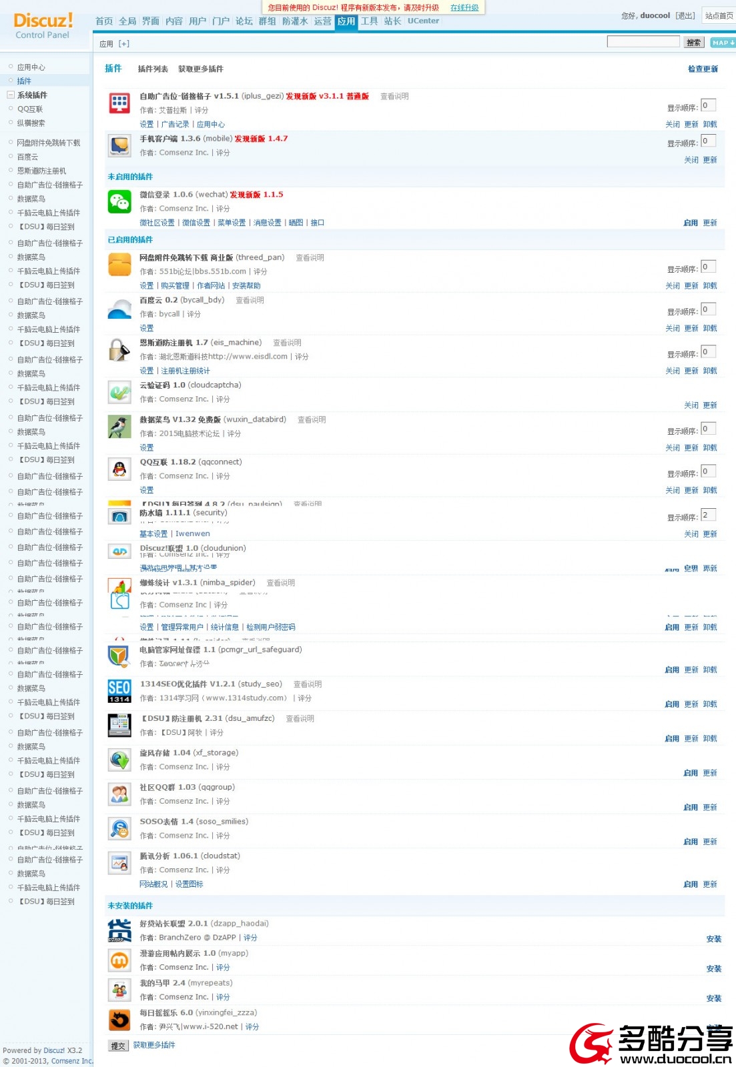Click the 我的马甲 myrepeats icon
Screen dimensions: 736x1067
coord(119,990)
